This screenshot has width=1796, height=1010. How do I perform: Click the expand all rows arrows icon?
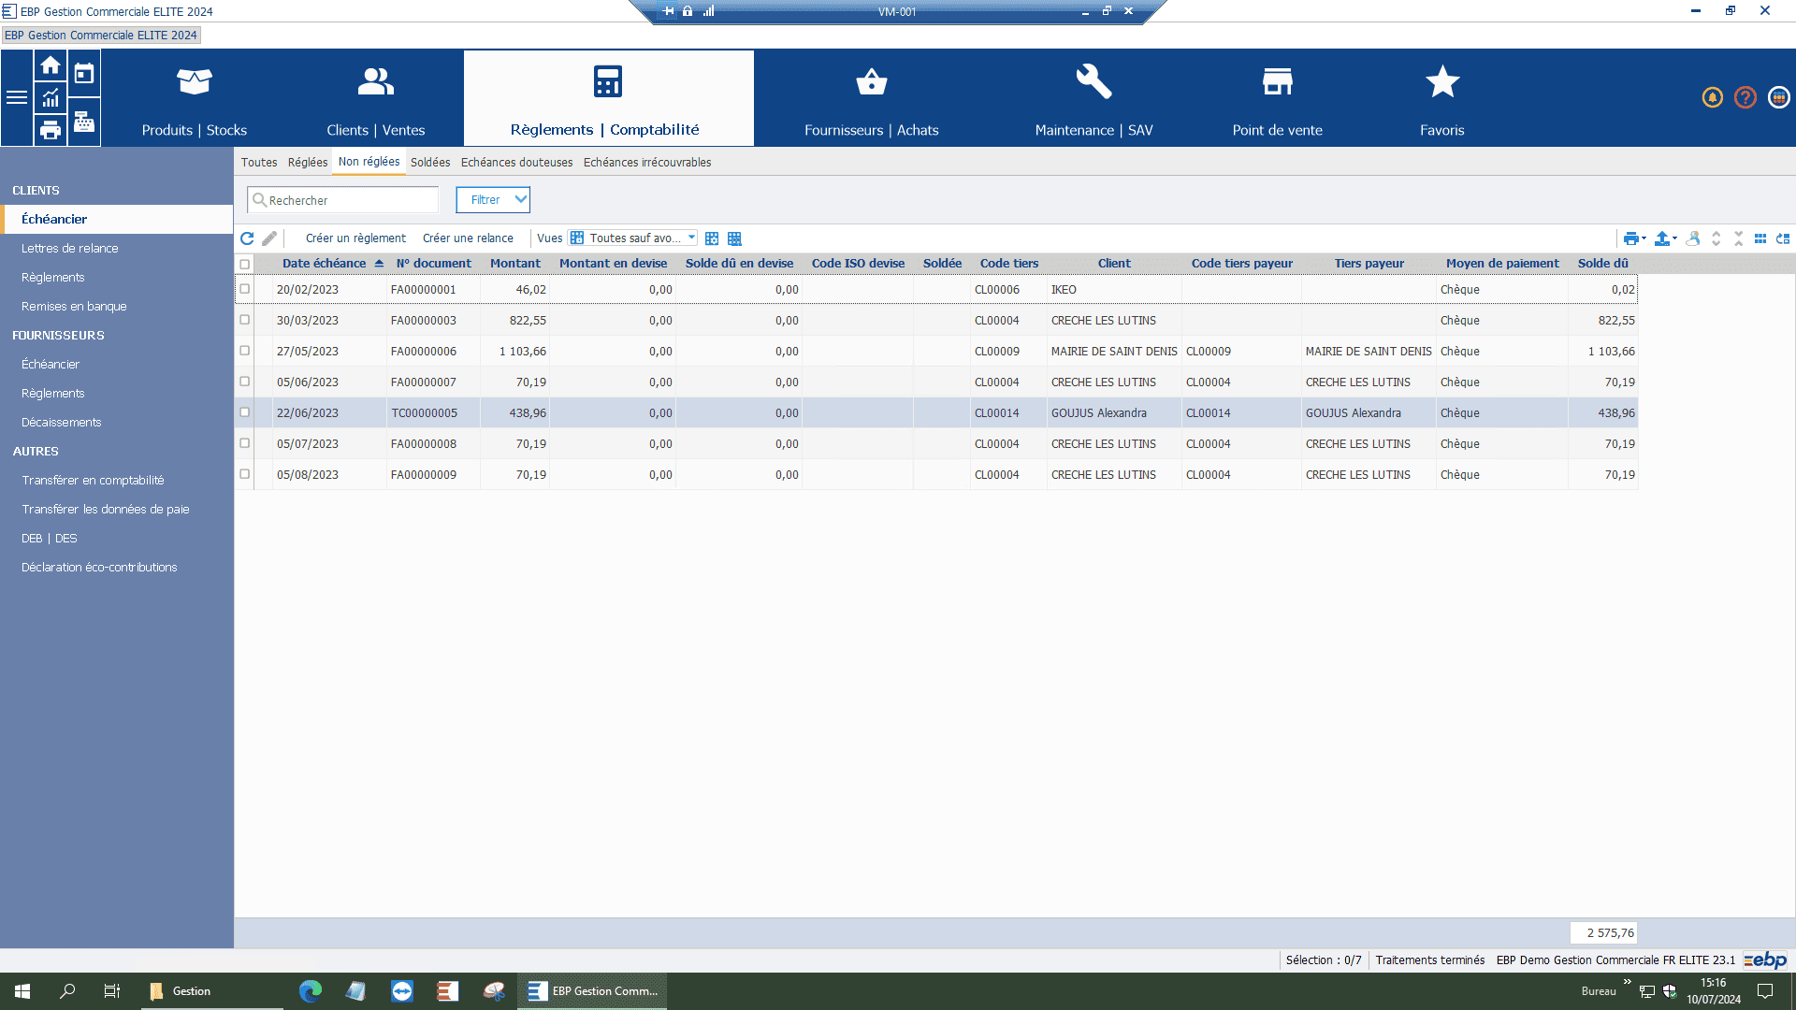1716,238
